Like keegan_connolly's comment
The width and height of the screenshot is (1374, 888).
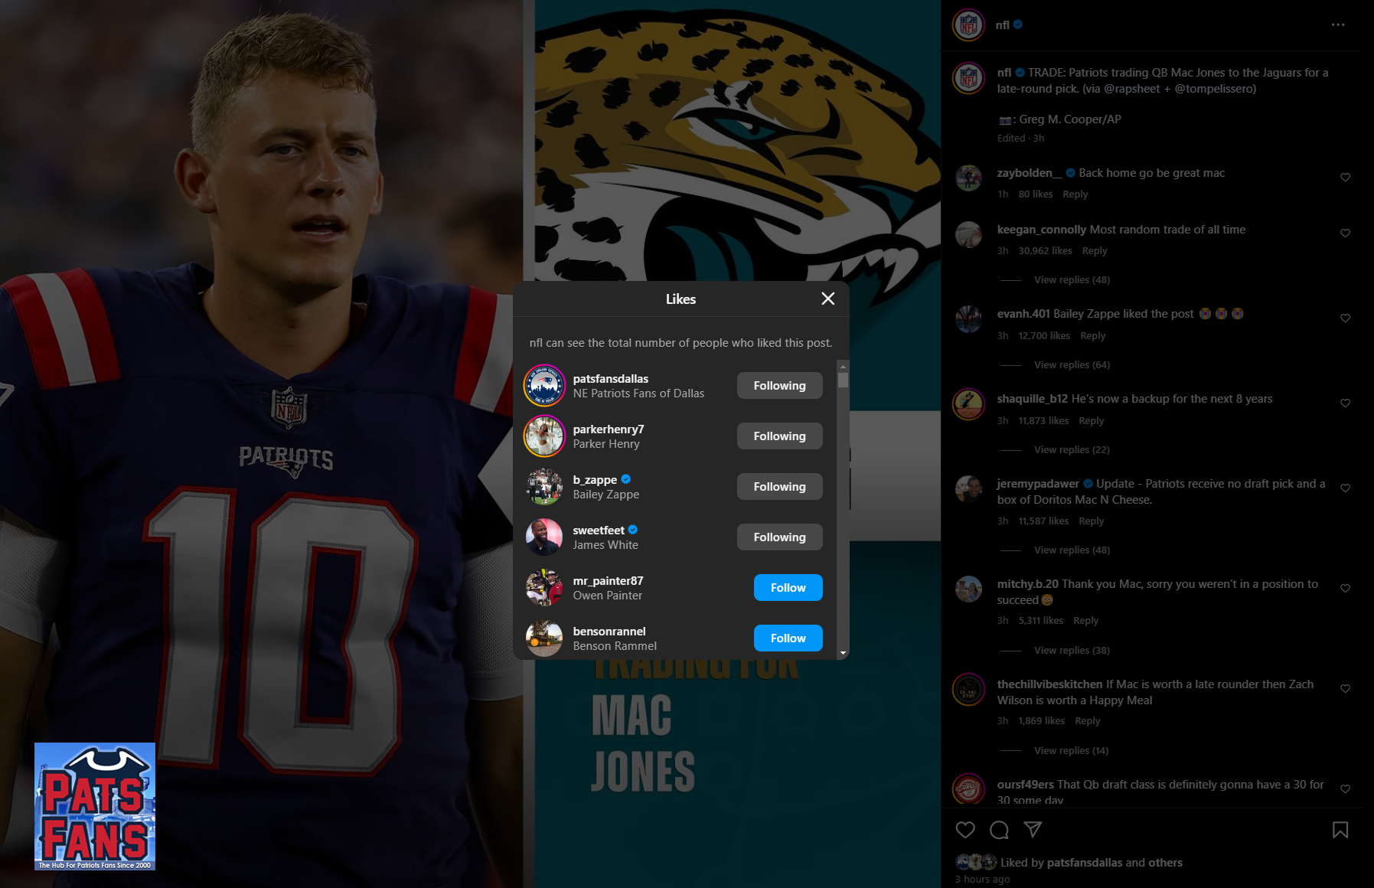pos(1345,233)
